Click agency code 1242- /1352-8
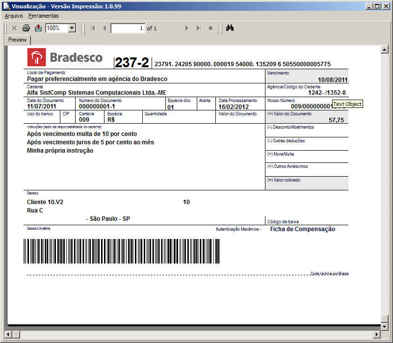393x343 pixels. [327, 93]
